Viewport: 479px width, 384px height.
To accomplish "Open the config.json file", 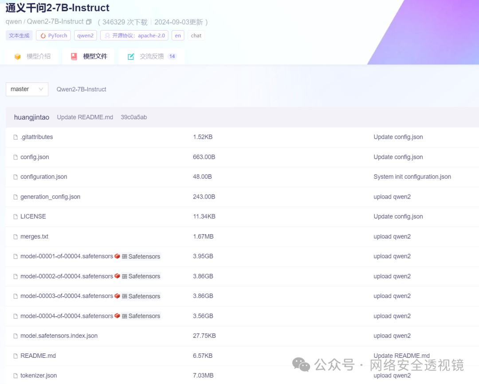I will click(35, 157).
